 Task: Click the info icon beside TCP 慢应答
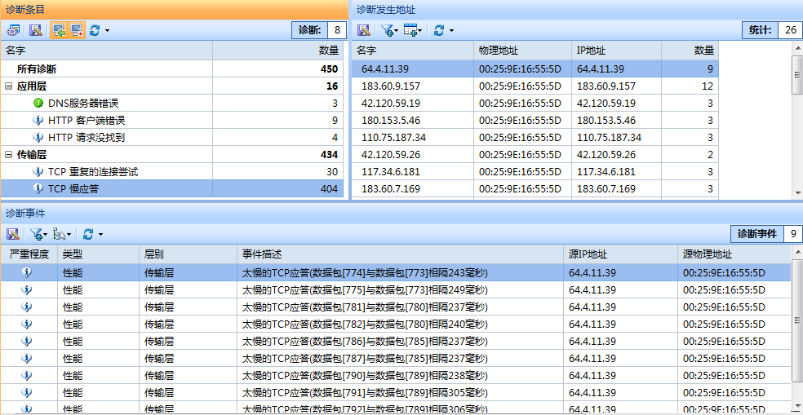[38, 189]
